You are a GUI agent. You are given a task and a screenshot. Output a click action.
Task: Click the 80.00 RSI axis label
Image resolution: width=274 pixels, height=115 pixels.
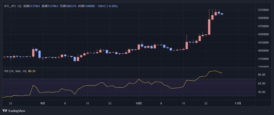pyautogui.click(x=262, y=75)
